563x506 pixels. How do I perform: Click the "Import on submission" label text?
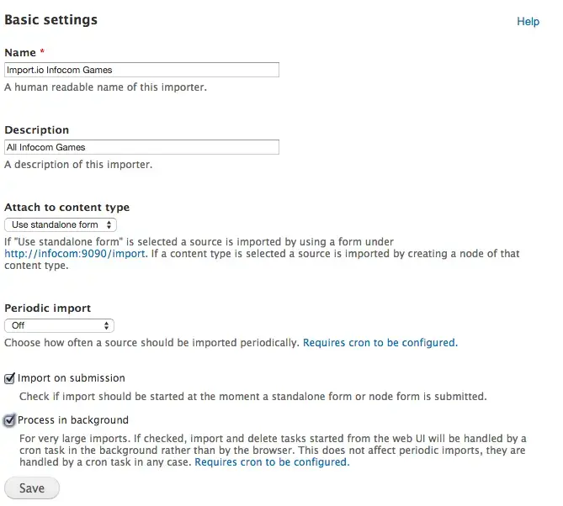tap(72, 378)
